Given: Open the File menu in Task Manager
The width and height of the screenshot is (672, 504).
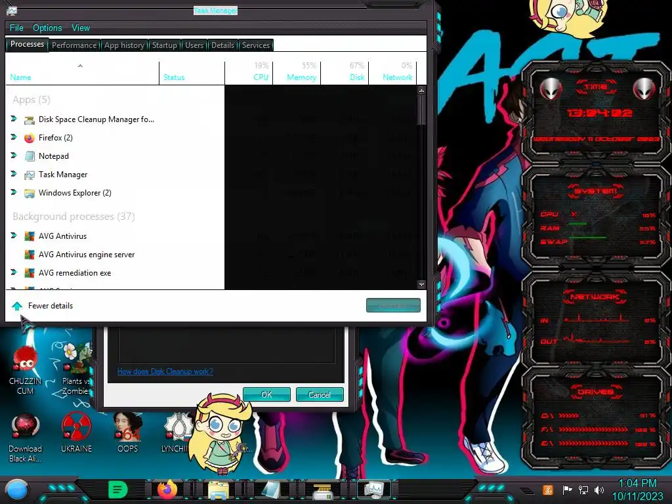Looking at the screenshot, I should point(16,28).
